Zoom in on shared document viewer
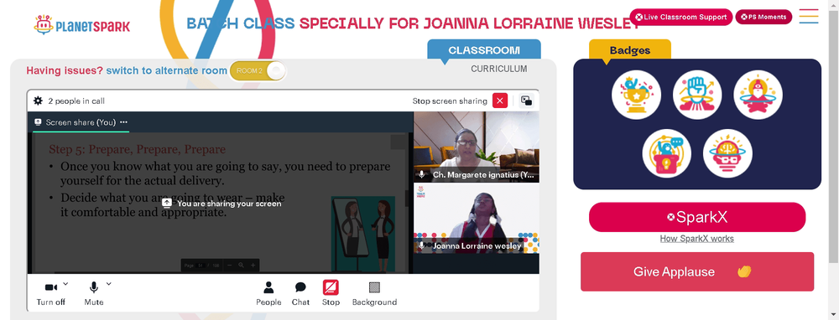 253,265
